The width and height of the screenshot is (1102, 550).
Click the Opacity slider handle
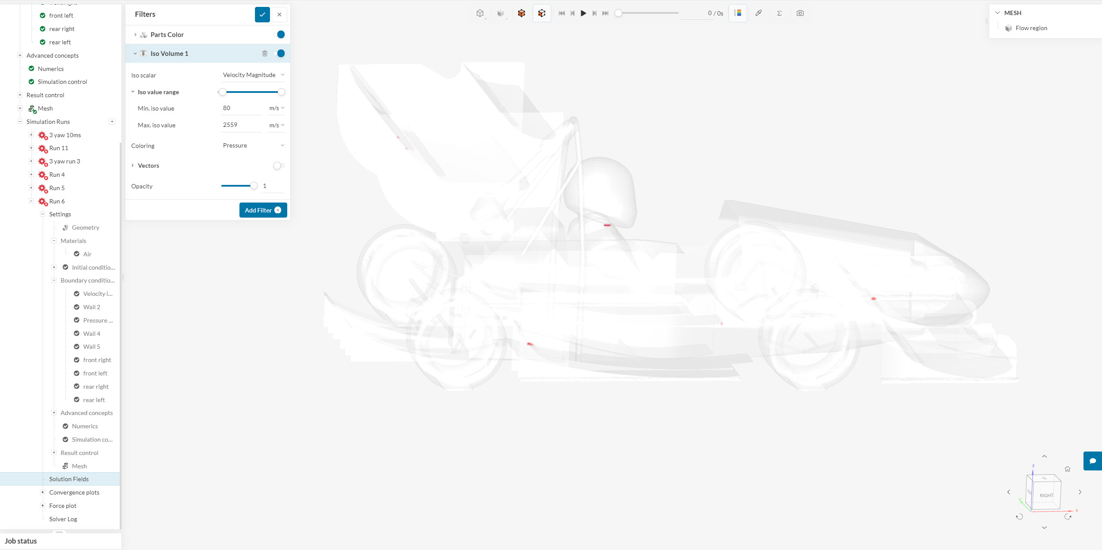254,186
